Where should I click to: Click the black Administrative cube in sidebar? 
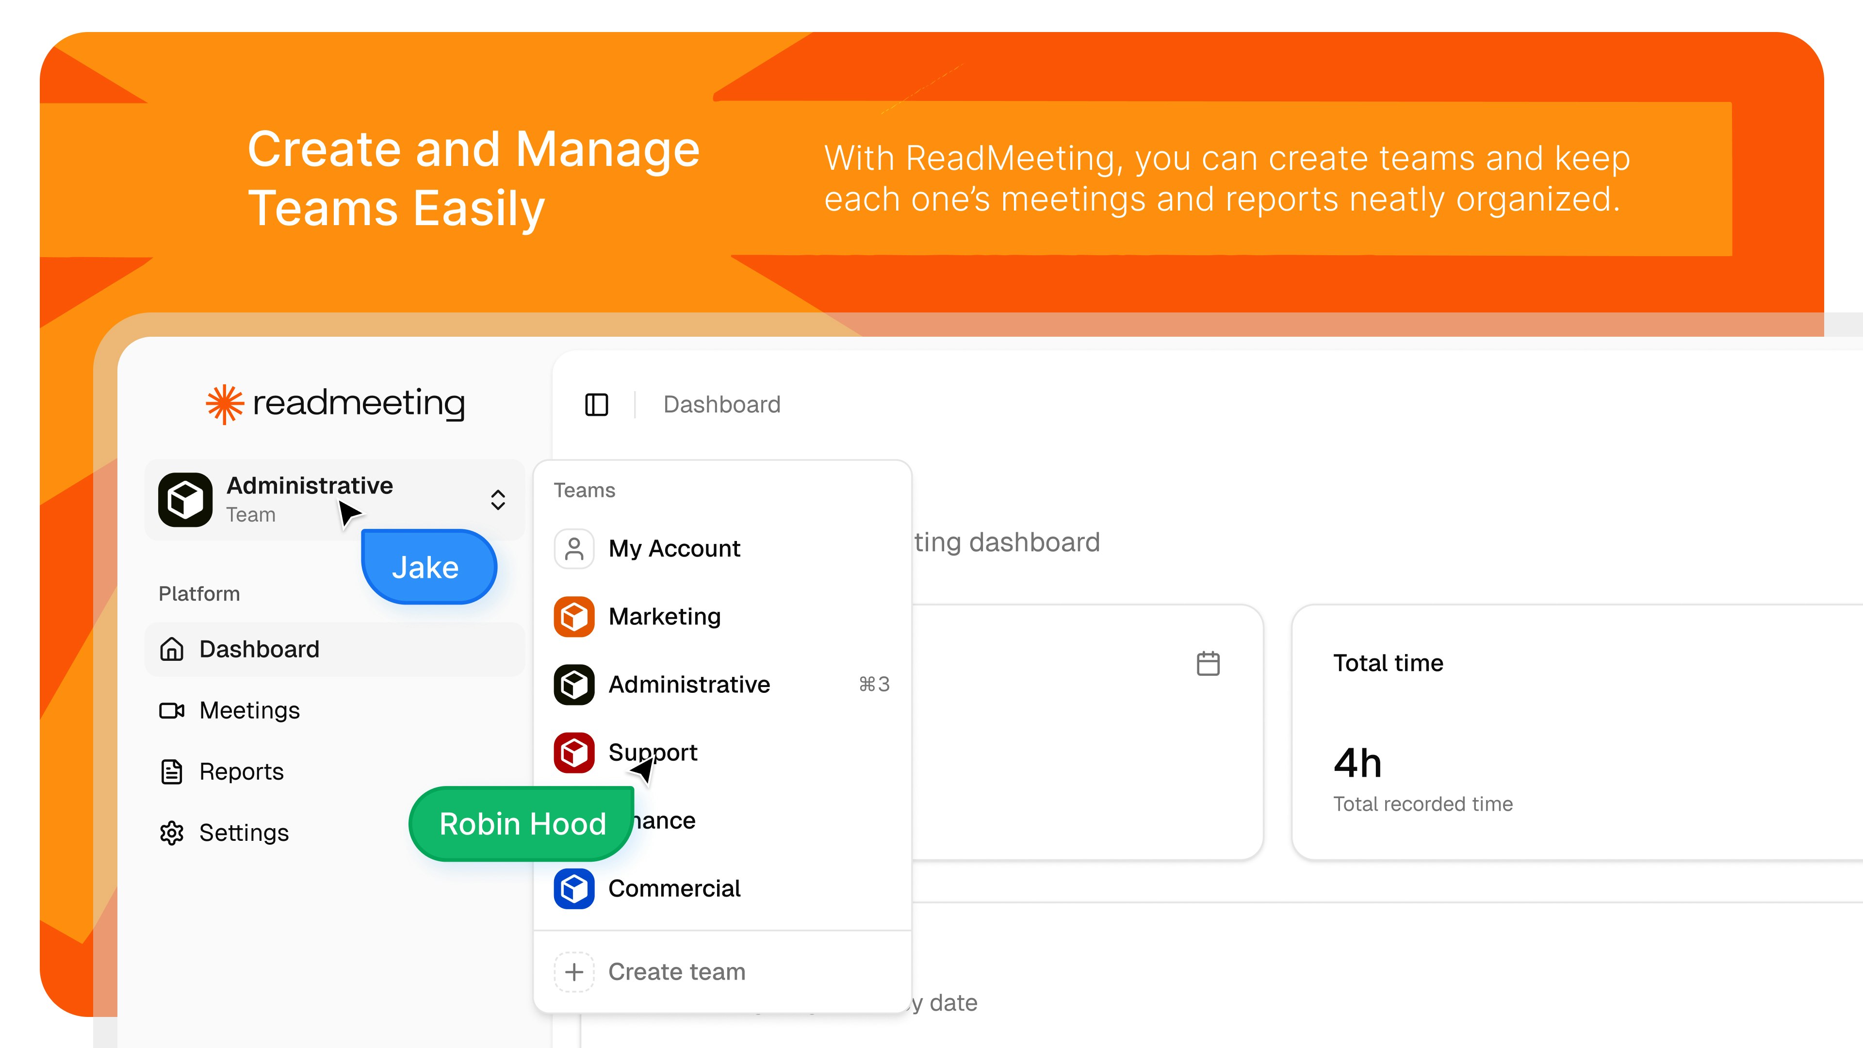(x=185, y=499)
